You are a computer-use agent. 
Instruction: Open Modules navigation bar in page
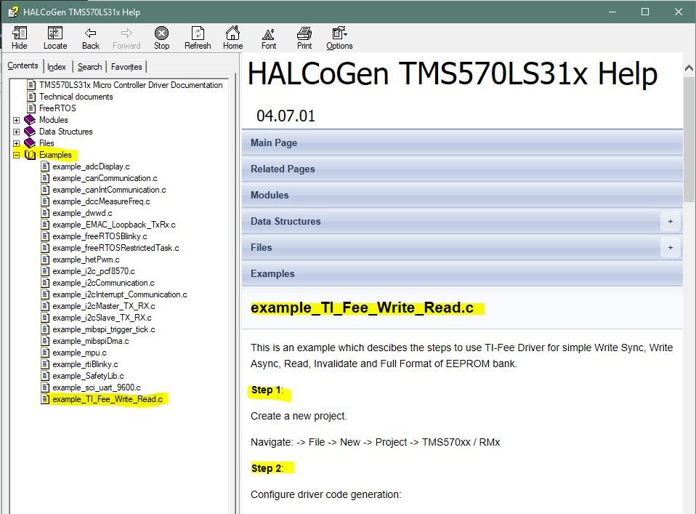coord(462,195)
